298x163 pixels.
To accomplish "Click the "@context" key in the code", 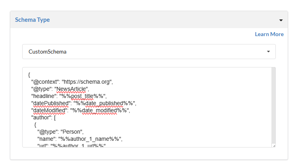I will coord(44,82).
